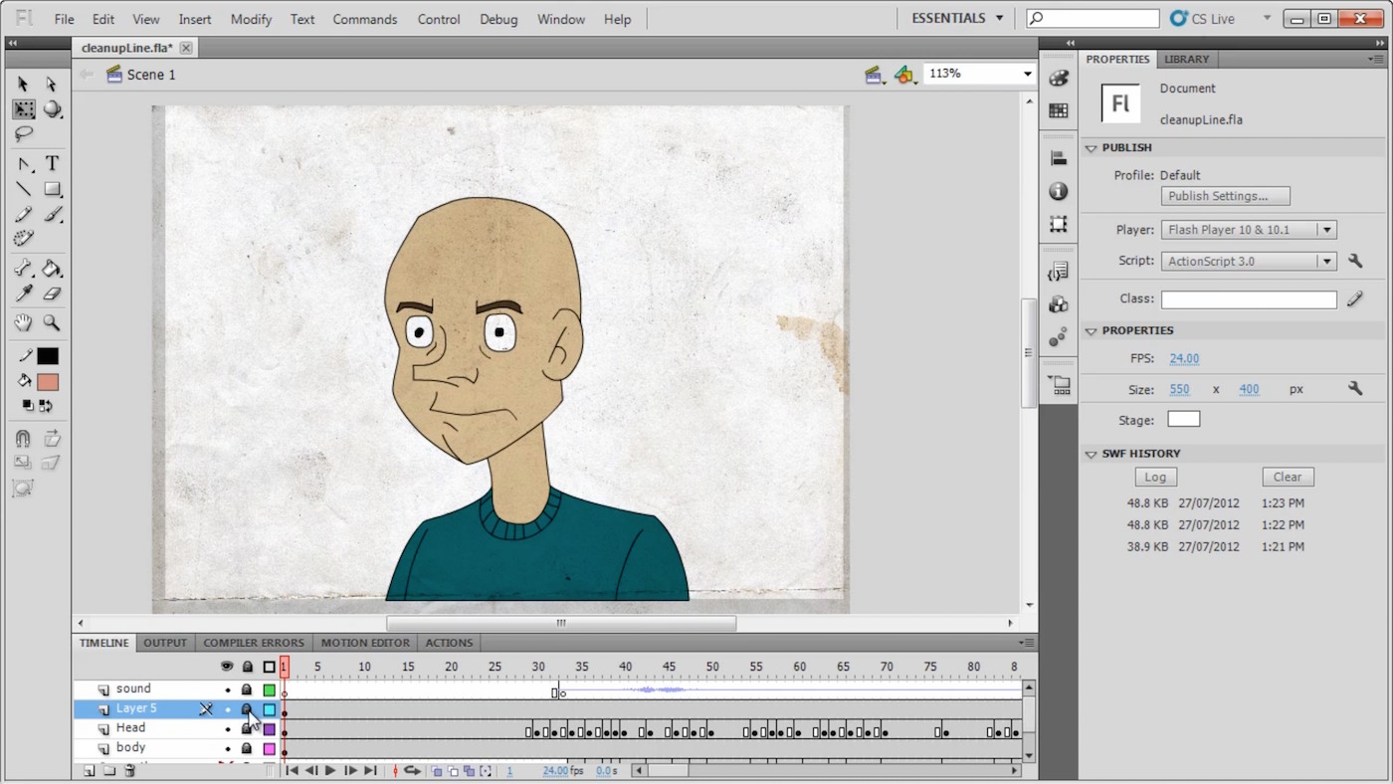
Task: Collapse the SWF History section
Action: [1091, 454]
